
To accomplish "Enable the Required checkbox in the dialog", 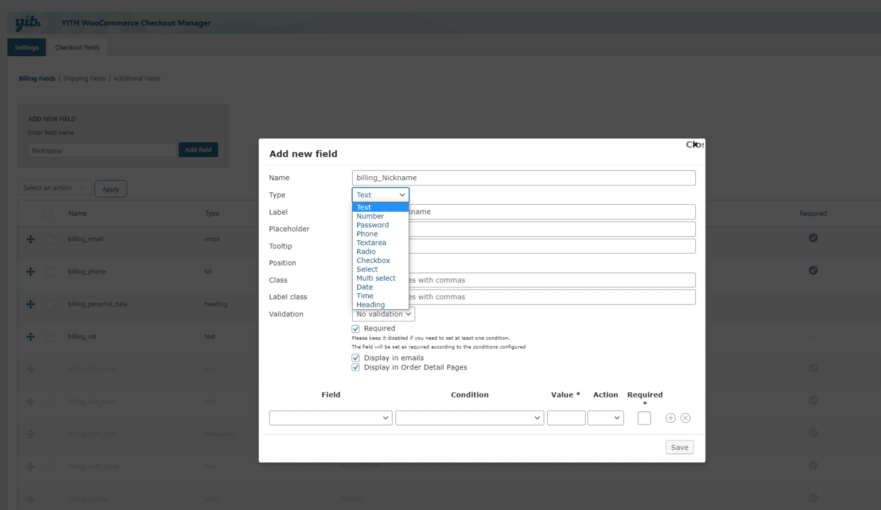I will click(356, 328).
